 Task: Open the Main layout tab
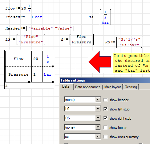coord(112,87)
